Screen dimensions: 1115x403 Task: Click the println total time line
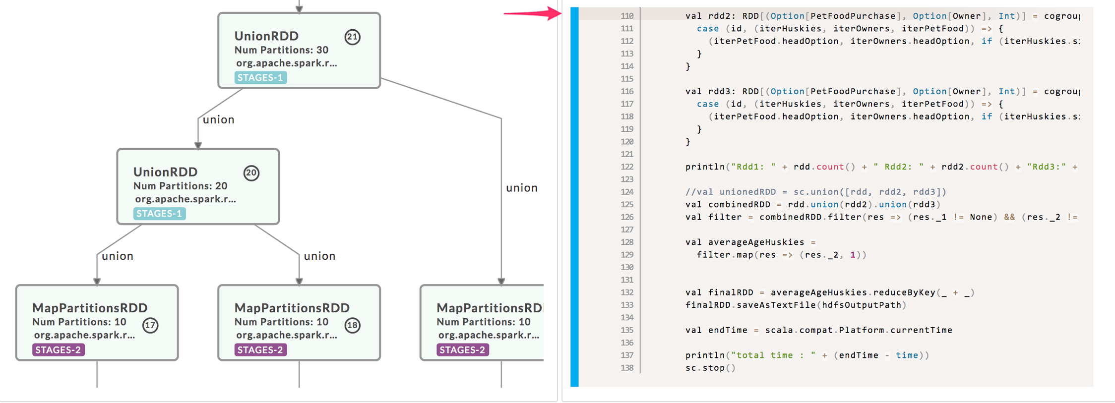[807, 355]
